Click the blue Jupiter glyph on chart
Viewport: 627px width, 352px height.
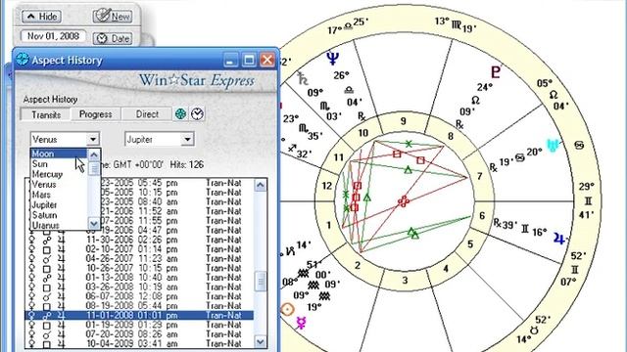[x=559, y=239]
